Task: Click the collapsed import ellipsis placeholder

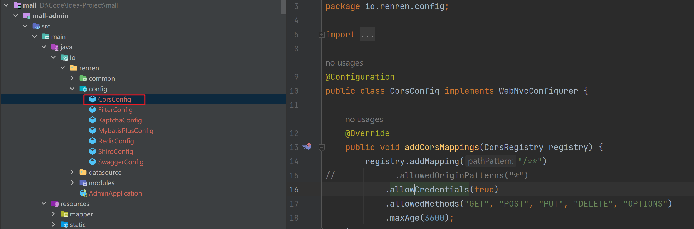Action: [367, 34]
